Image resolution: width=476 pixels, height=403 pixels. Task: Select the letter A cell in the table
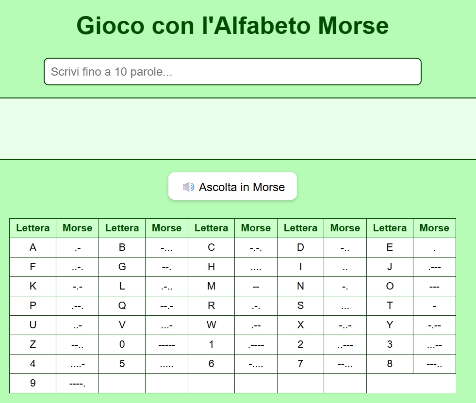(x=32, y=247)
